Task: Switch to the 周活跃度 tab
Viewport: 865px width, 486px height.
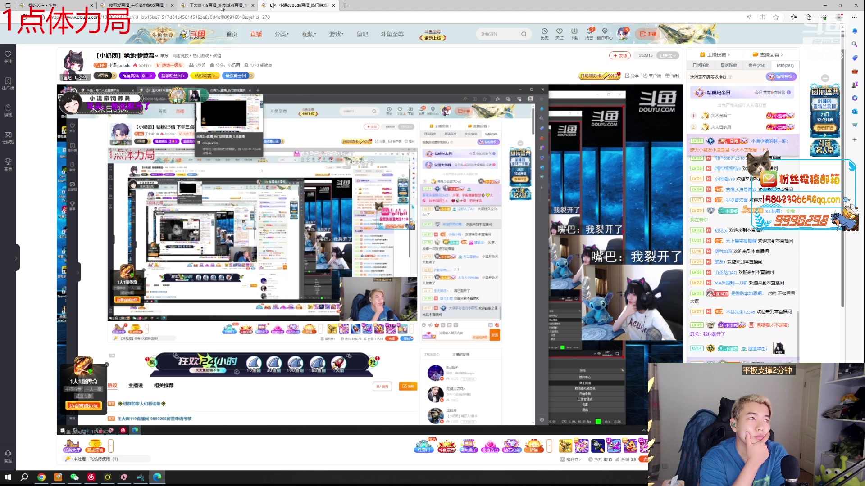Action: (x=728, y=66)
